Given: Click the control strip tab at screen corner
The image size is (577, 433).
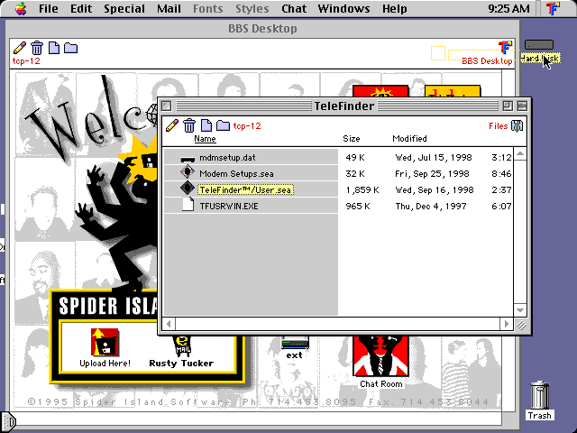Looking at the screenshot, I should (8, 422).
